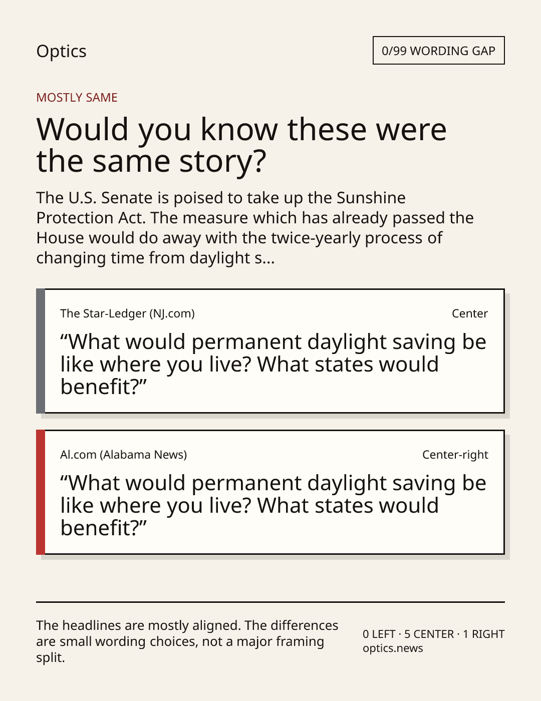Click the 0 LEFT · 5 CENTER · 1 RIGHT tally
This screenshot has height=701, width=541.
coord(433,634)
